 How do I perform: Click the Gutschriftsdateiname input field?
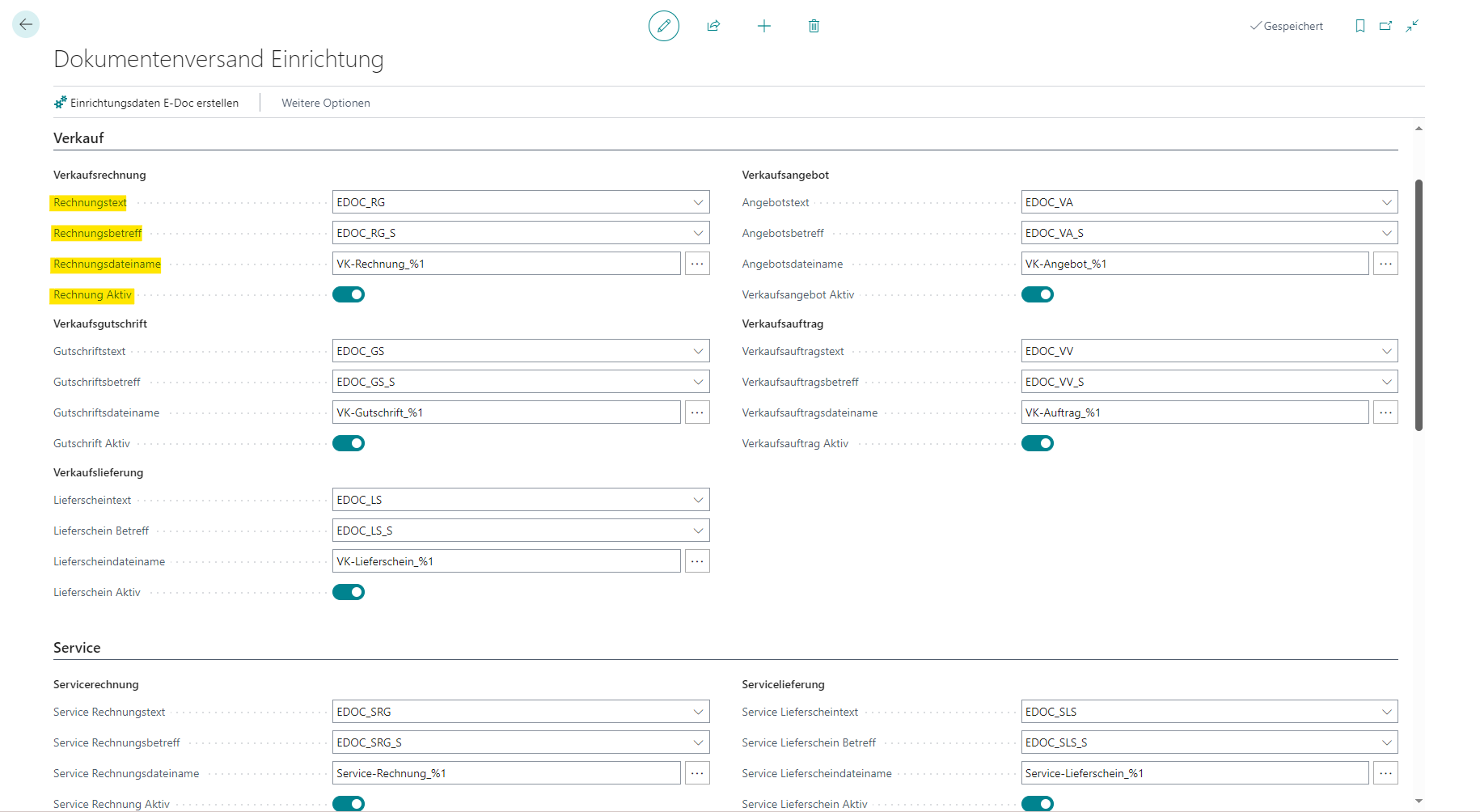(506, 412)
